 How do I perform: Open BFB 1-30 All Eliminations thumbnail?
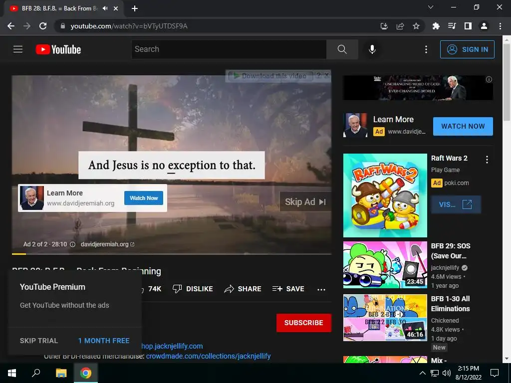(385, 318)
